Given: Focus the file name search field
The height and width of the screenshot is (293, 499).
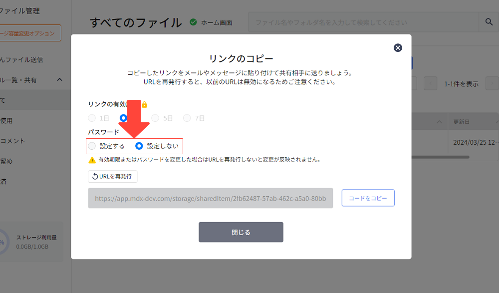Looking at the screenshot, I should 363,22.
